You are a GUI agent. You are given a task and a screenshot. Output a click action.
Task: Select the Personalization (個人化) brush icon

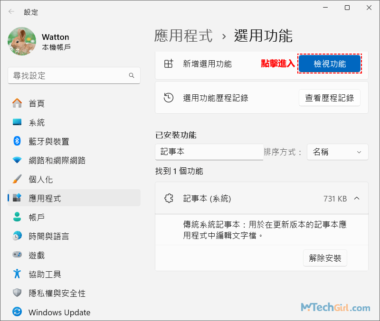pos(17,179)
